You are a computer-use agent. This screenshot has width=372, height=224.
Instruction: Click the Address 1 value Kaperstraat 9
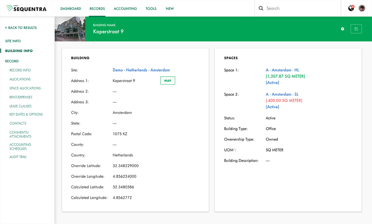point(124,81)
